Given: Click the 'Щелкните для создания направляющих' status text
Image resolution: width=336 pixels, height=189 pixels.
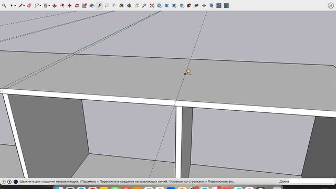Looking at the screenshot, I should (49, 182).
